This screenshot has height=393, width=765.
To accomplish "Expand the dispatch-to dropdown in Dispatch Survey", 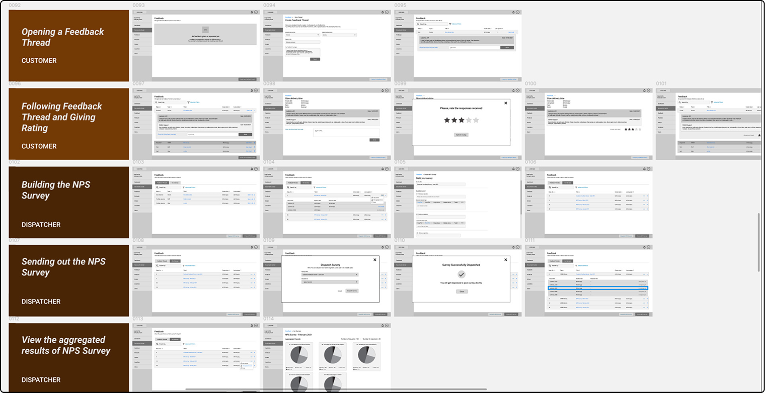I will (330, 282).
